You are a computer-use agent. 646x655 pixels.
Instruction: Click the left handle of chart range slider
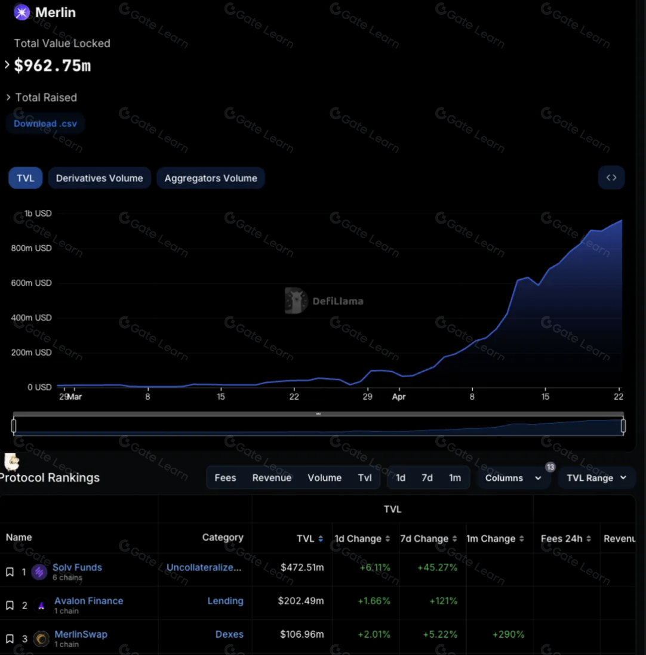[14, 426]
